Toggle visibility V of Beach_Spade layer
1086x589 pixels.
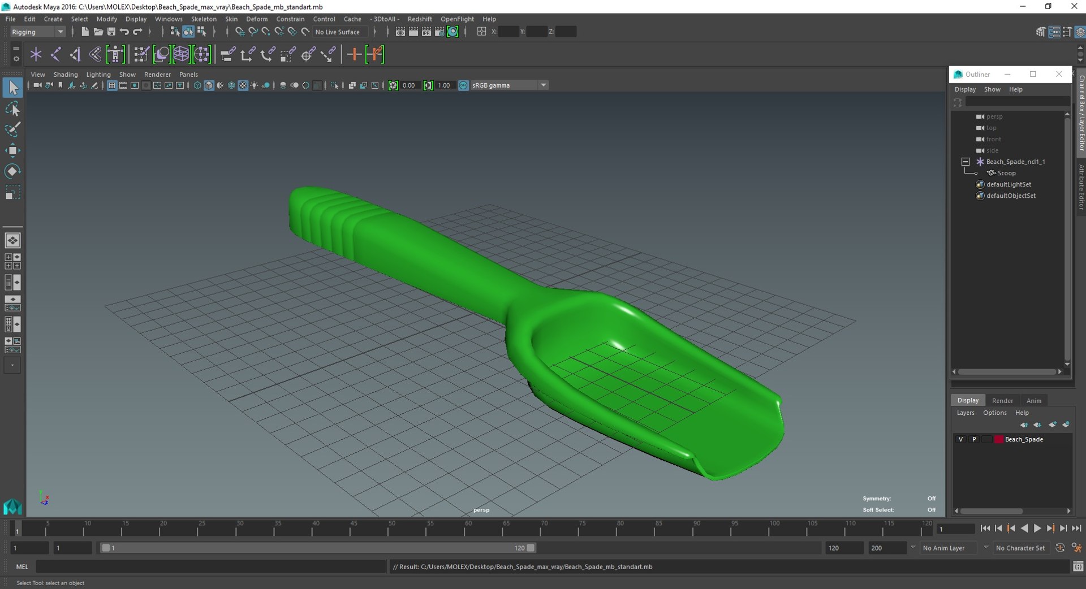coord(960,439)
